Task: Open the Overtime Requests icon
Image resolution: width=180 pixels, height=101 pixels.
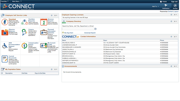Action: (24, 22)
